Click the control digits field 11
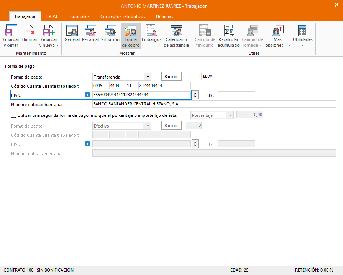The image size is (343, 275). point(131,85)
